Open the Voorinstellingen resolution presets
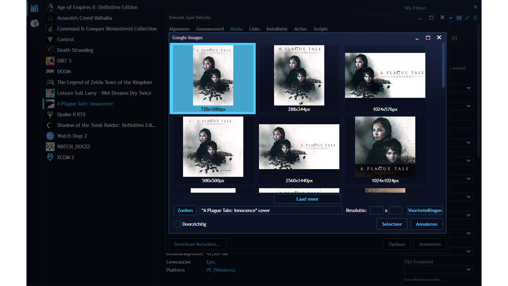The image size is (508, 286). click(425, 210)
